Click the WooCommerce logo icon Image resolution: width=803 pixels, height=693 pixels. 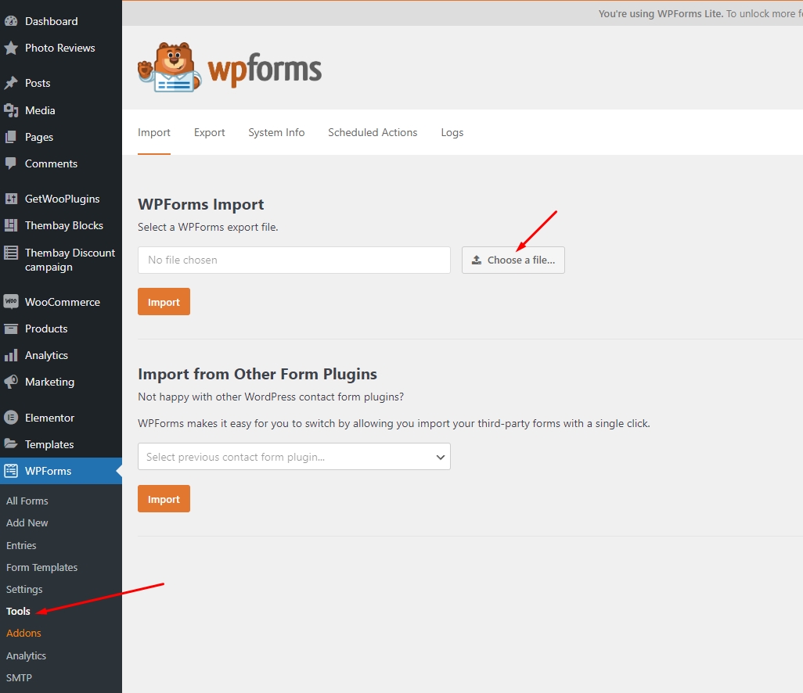coord(11,302)
